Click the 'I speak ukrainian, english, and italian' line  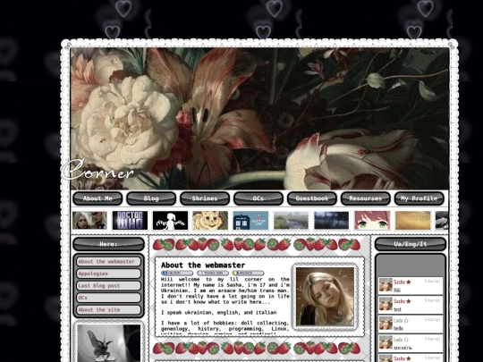point(219,313)
